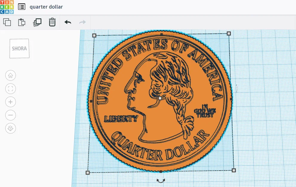Click the bottom edge midpoint handle

click(x=161, y=172)
